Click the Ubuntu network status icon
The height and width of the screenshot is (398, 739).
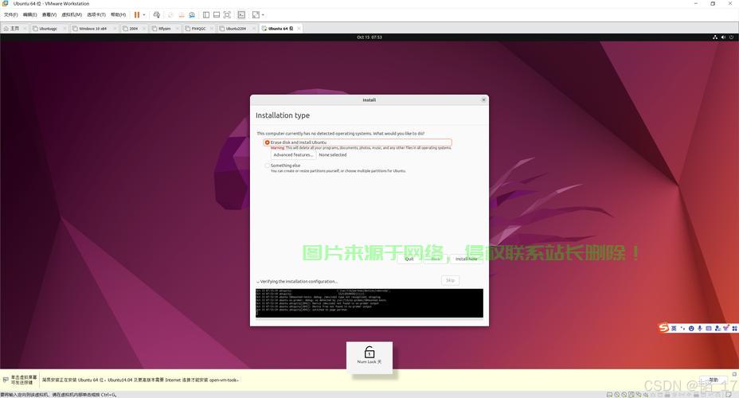pos(715,37)
